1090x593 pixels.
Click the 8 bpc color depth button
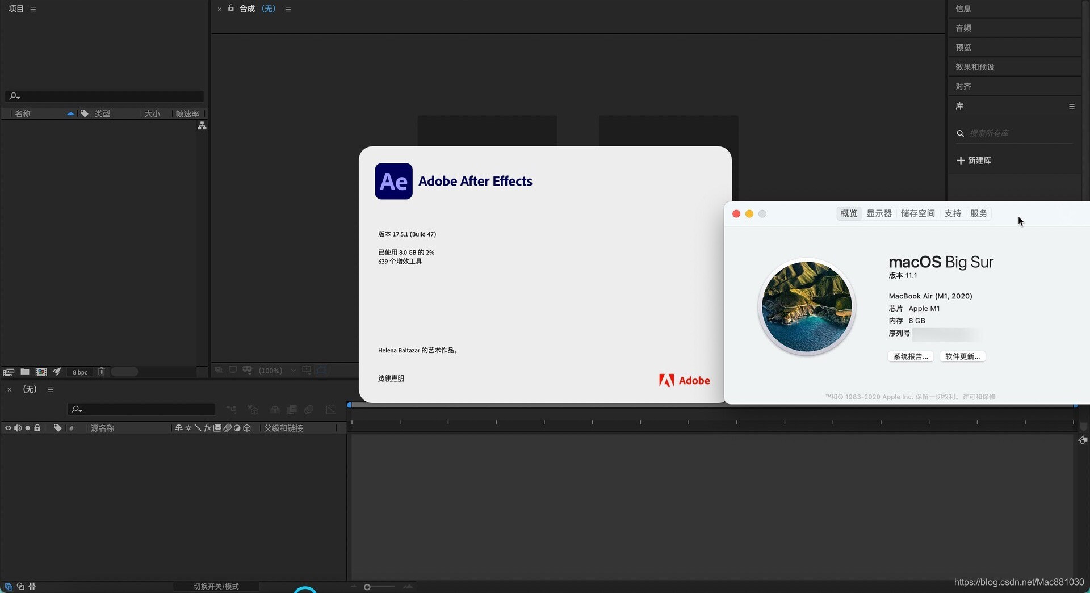click(79, 372)
